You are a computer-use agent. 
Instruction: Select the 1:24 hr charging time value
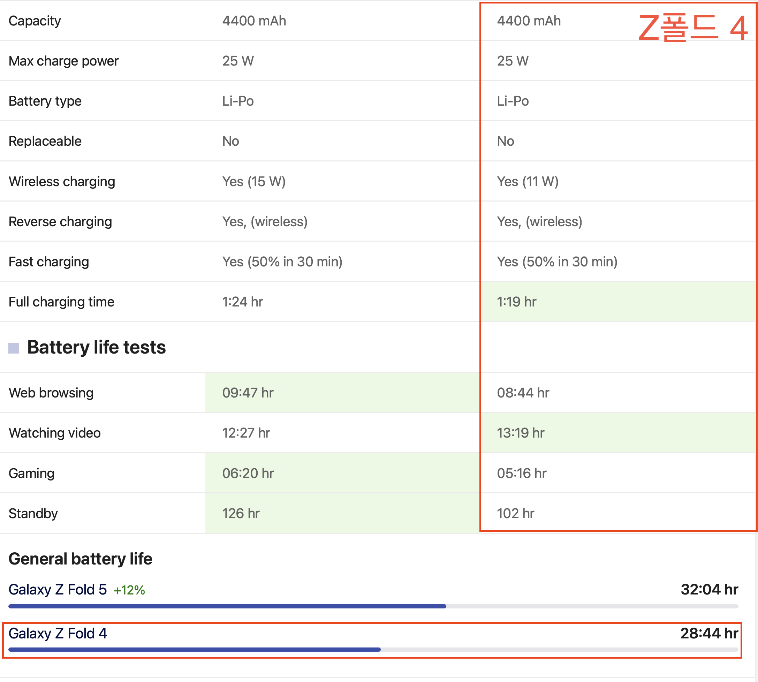[242, 302]
